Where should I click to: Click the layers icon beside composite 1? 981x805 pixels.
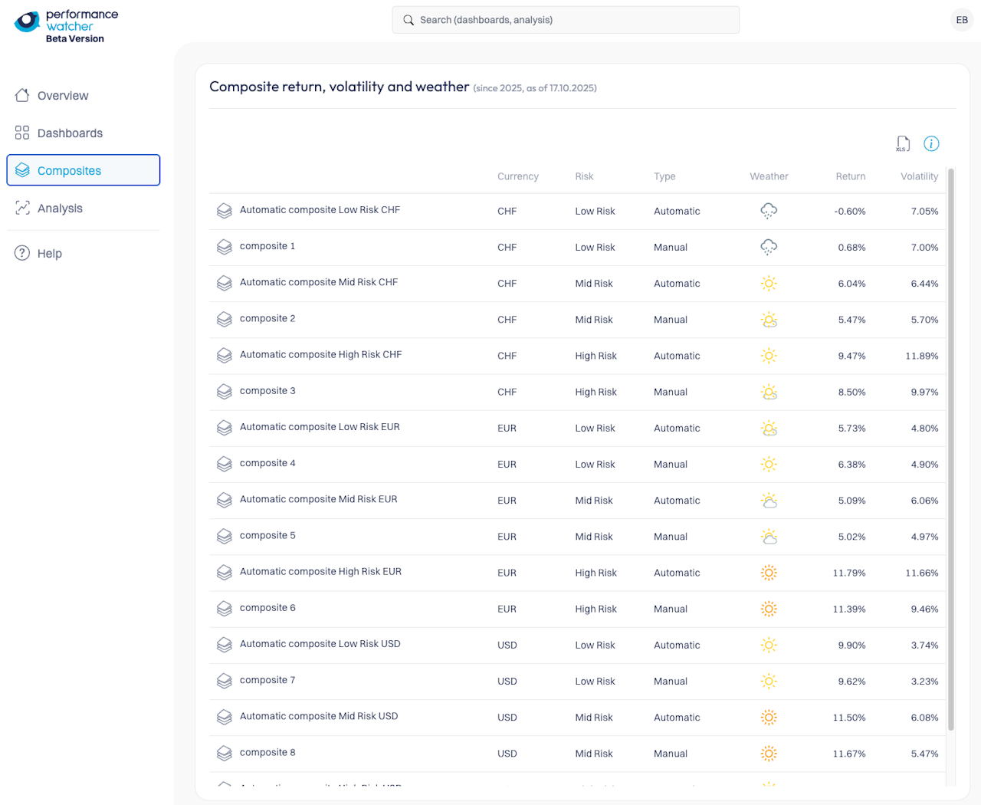224,247
